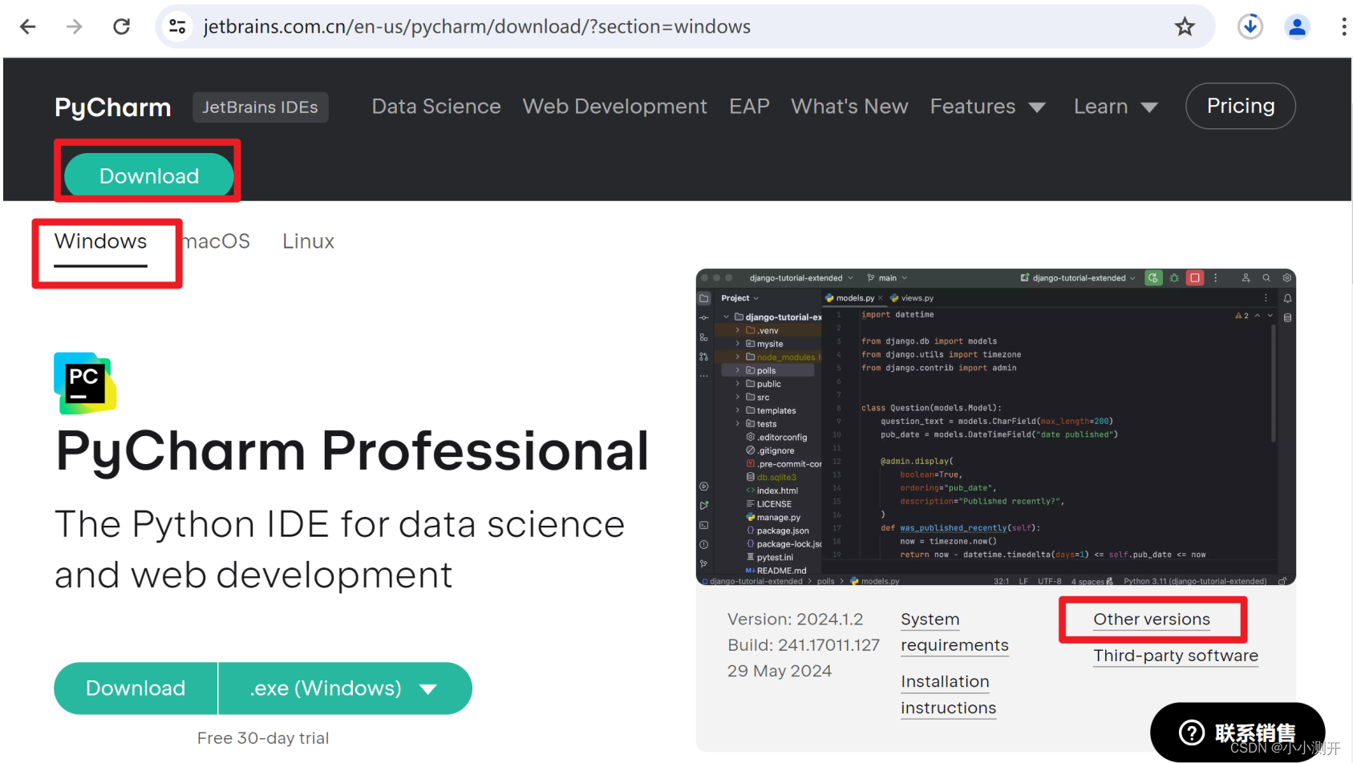Click the PC PyCharm product logo
Image resolution: width=1353 pixels, height=763 pixels.
point(85,383)
